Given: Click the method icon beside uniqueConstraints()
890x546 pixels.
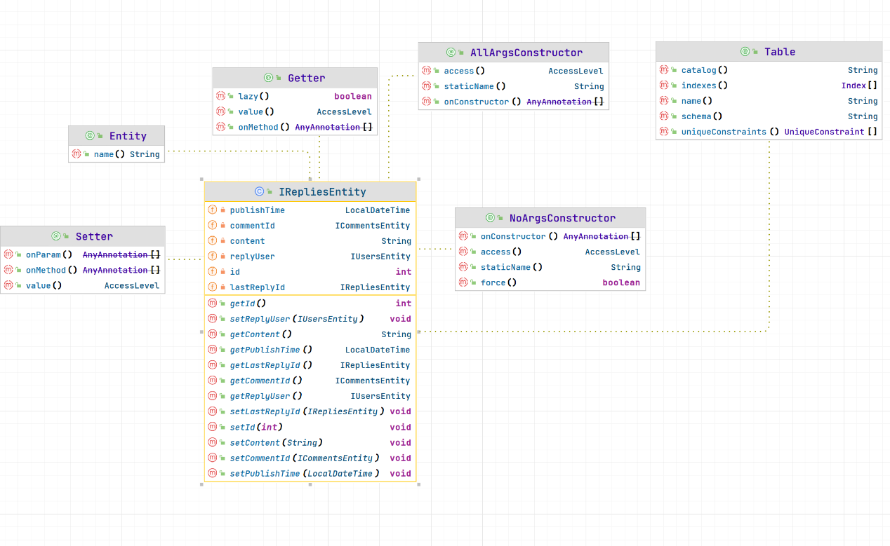Looking at the screenshot, I should tap(663, 132).
